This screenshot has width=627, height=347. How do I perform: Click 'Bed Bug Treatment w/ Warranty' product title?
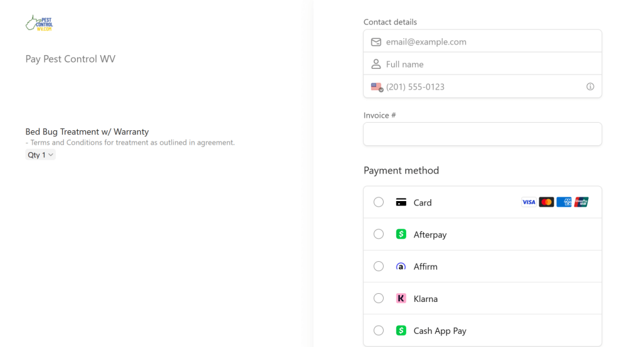[87, 132]
